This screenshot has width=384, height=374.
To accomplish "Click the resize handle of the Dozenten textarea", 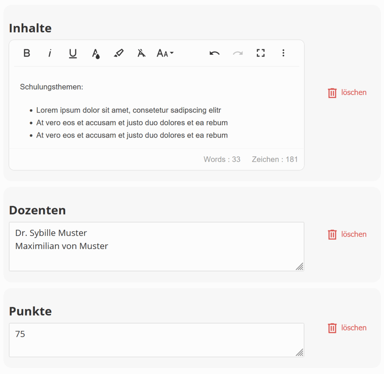I will (299, 266).
